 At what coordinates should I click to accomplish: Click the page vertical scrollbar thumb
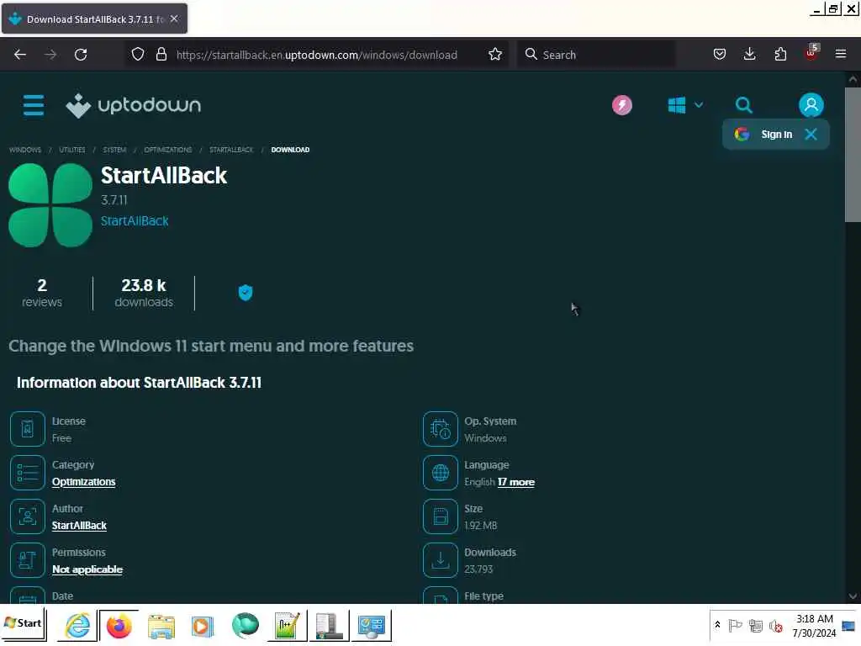853,155
